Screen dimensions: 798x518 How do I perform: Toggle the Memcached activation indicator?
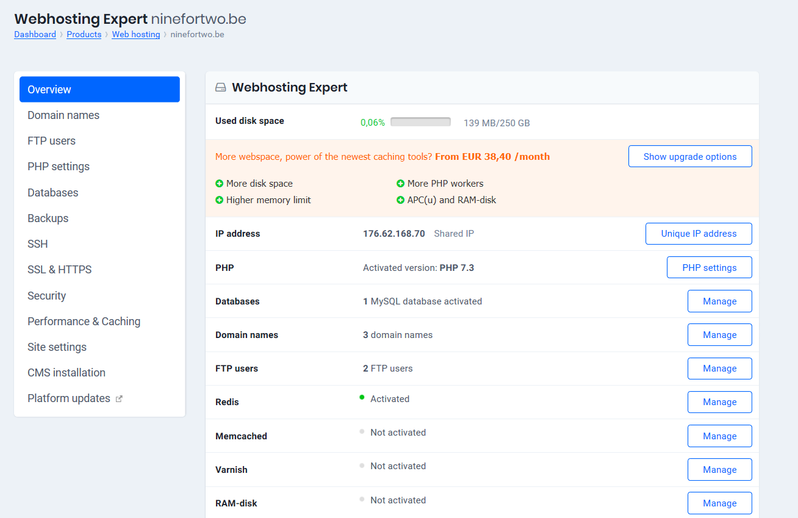[361, 431]
